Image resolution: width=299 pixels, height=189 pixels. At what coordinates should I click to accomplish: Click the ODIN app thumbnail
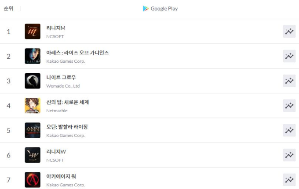[33, 130]
